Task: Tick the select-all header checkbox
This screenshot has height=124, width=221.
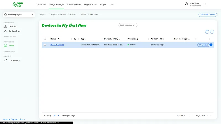Action: pyautogui.click(x=45, y=39)
